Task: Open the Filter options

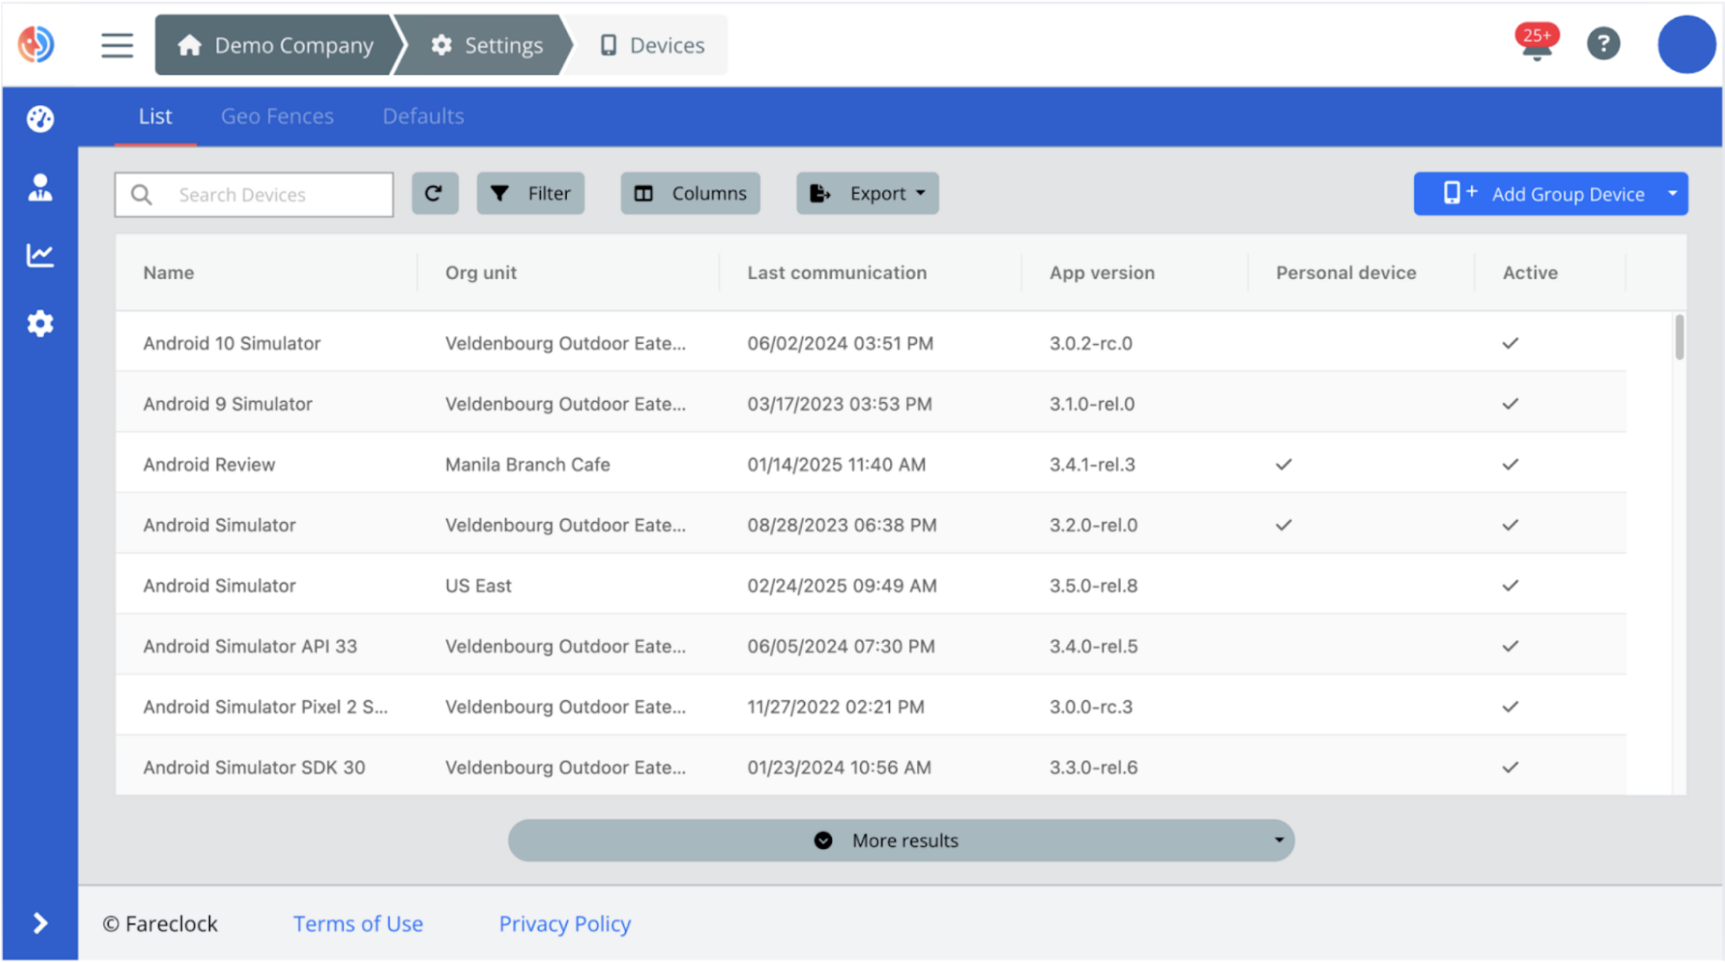Action: tap(530, 193)
